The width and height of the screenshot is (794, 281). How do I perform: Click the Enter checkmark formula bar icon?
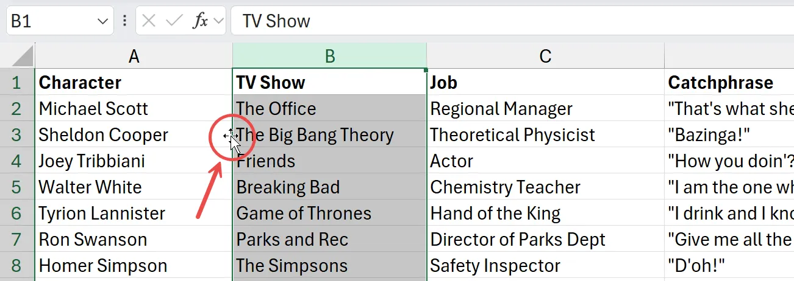174,21
